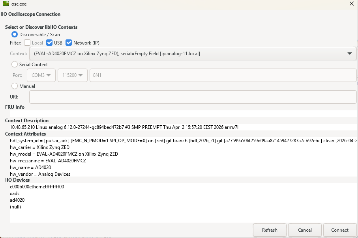This screenshot has width=358, height=238.
Task: Select the xadc device entry
Action: click(15, 193)
